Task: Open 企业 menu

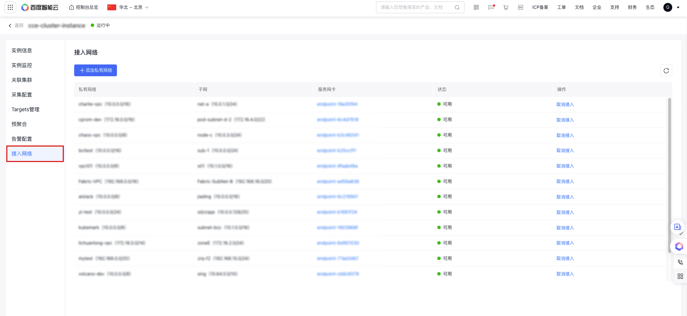Action: point(597,7)
